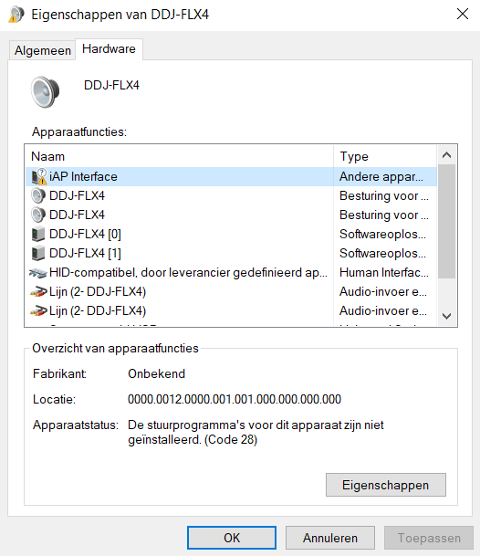Switch to the Algemeen tab

pos(43,51)
